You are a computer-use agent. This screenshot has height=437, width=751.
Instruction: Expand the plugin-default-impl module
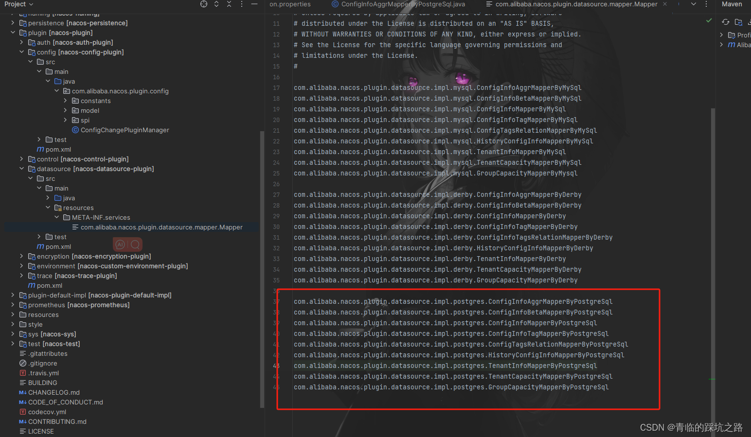(x=13, y=295)
